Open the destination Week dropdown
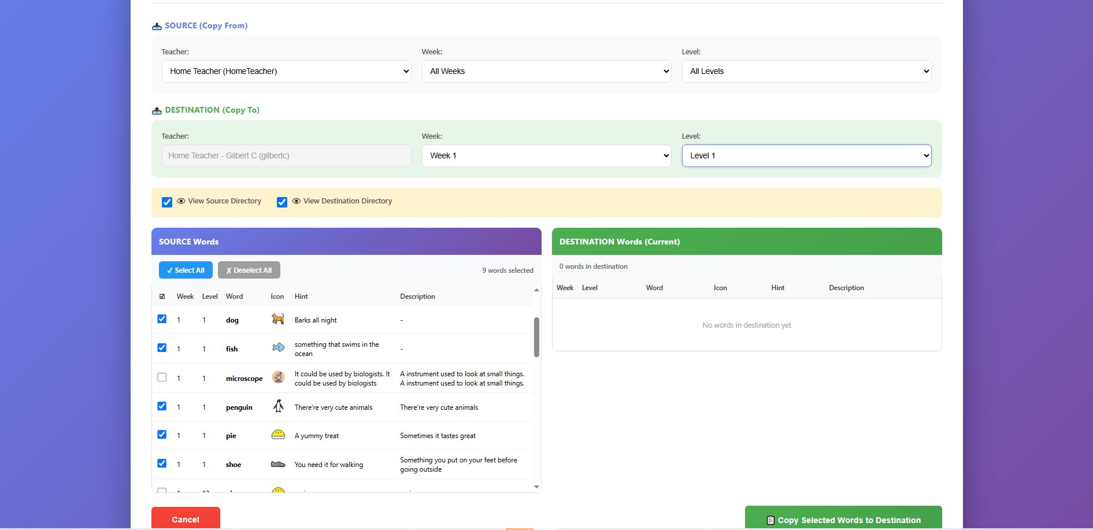Screen dimensions: 1093x530 tap(546, 155)
